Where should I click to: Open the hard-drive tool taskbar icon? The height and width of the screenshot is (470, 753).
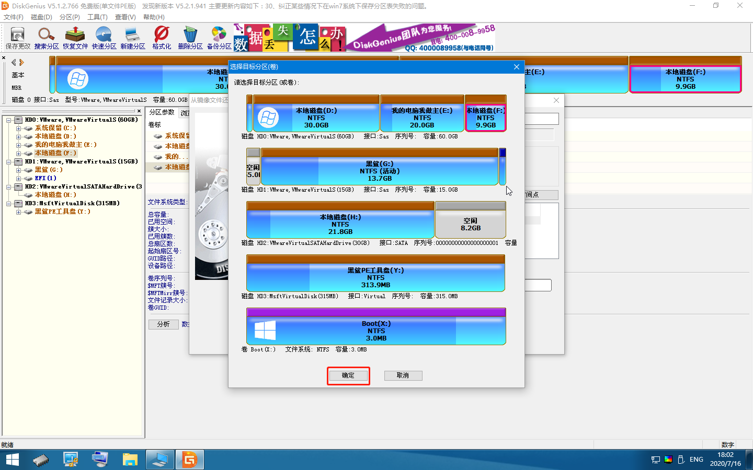click(41, 460)
